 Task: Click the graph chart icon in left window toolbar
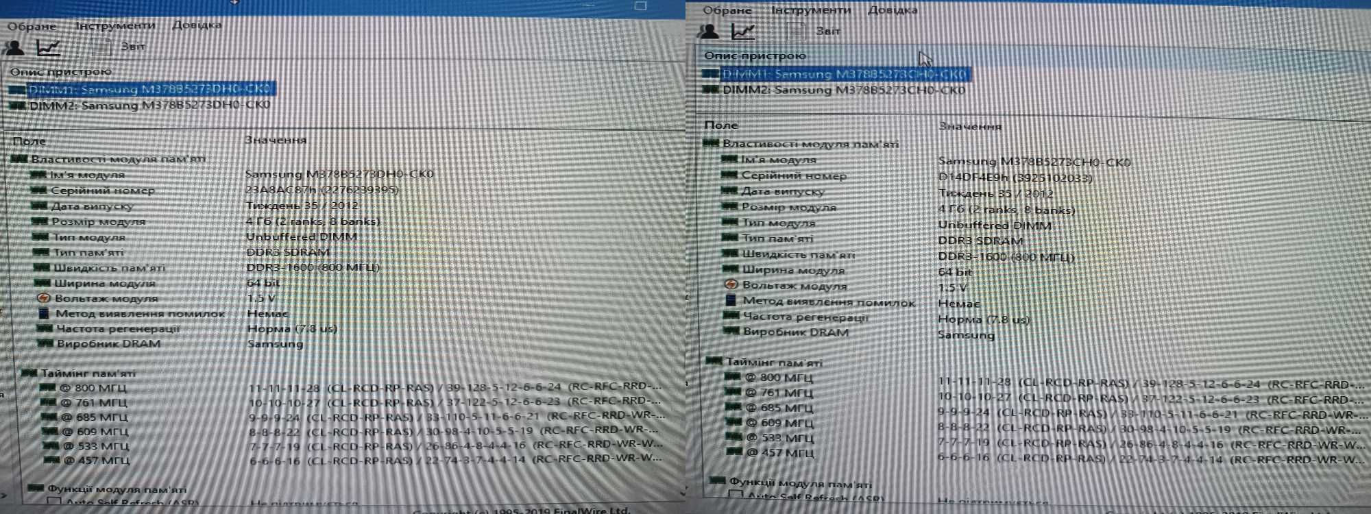49,47
